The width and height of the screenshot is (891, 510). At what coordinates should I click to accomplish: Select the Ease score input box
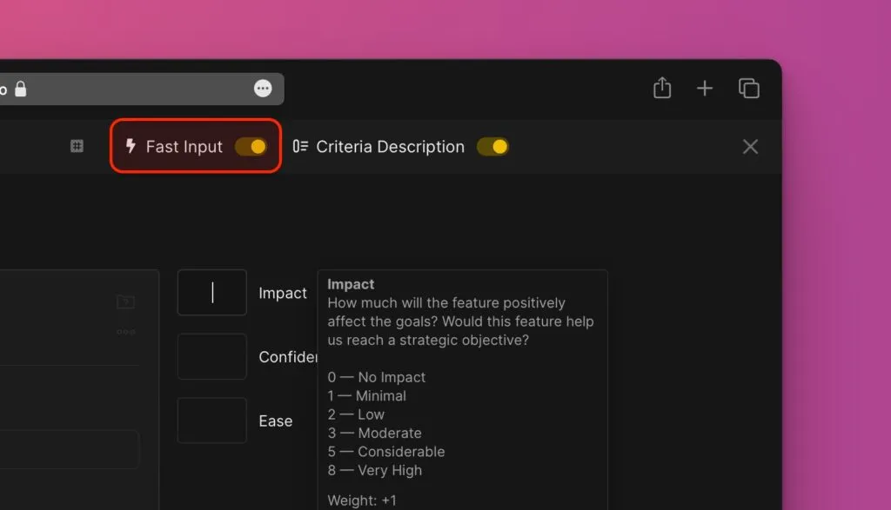212,421
